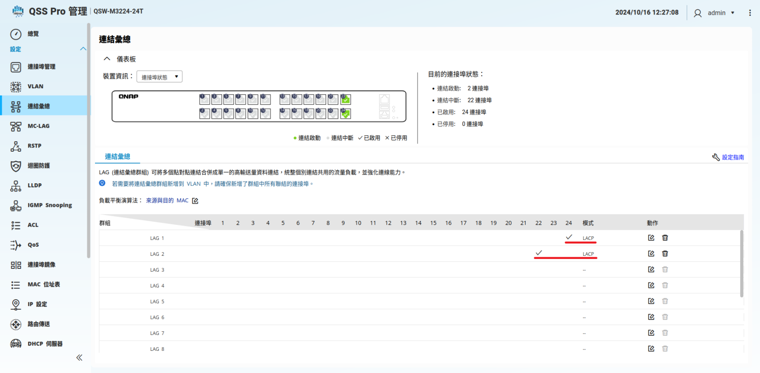Click the IGMP Snooping icon
This screenshot has width=760, height=373.
tap(16, 206)
